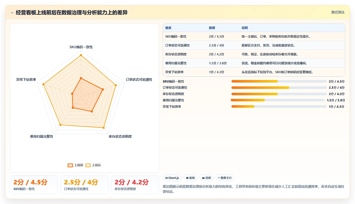Click 1.5分 / 3.8分 value beside progress bar
The image size is (355, 204).
tap(335, 100)
